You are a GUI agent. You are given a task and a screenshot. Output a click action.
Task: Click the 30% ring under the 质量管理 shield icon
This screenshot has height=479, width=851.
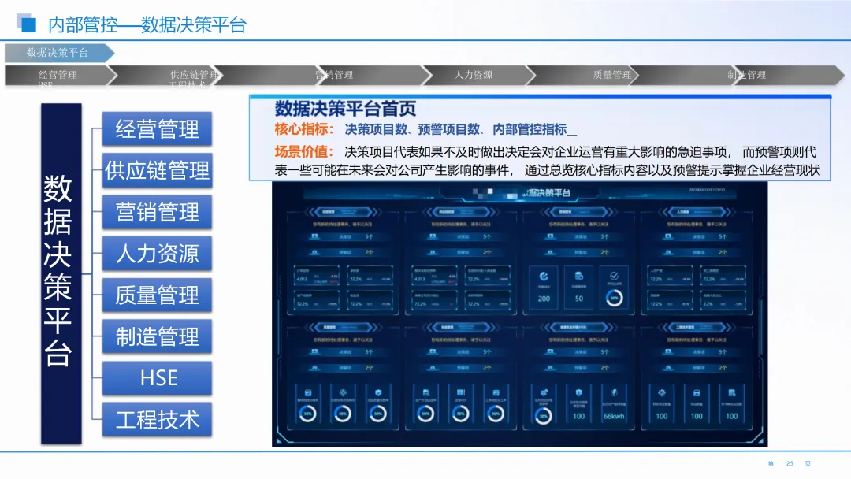(x=377, y=414)
